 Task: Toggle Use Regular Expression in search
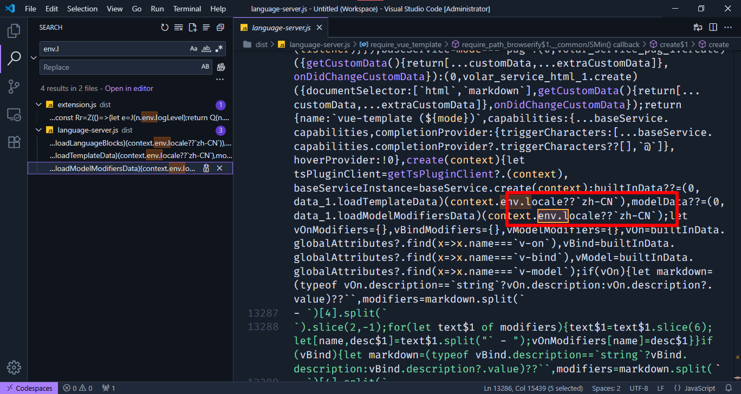point(218,49)
